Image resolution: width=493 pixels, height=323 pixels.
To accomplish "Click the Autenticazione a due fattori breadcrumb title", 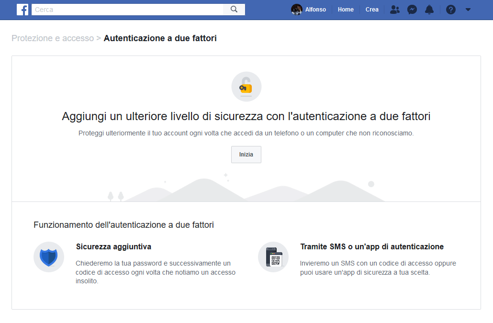I will click(x=160, y=38).
